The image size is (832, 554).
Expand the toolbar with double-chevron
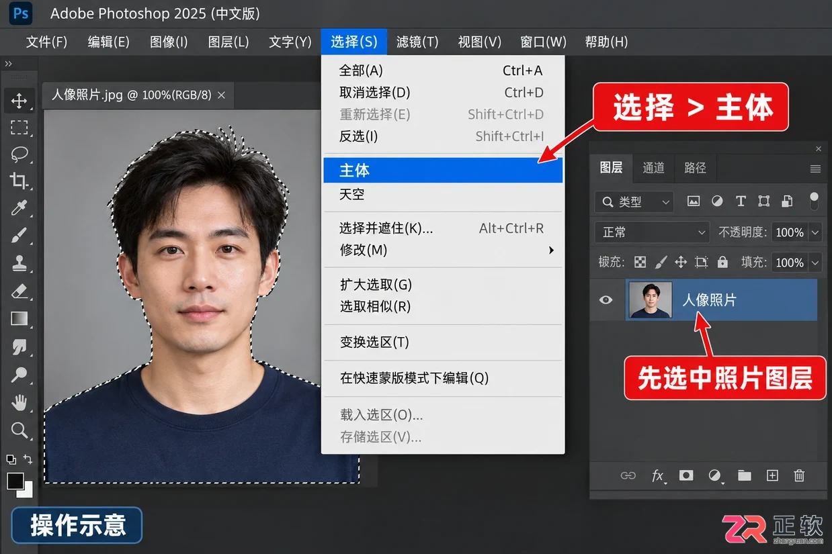point(8,64)
